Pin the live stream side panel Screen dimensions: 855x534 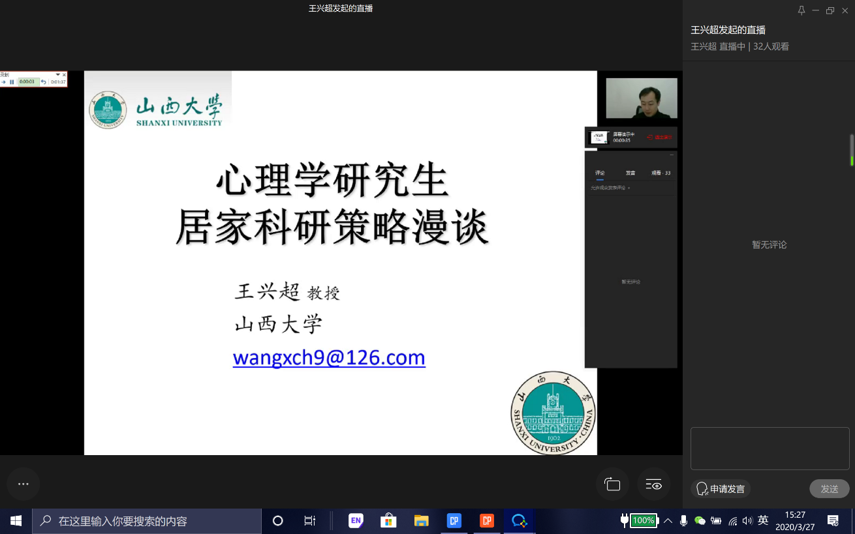[801, 10]
